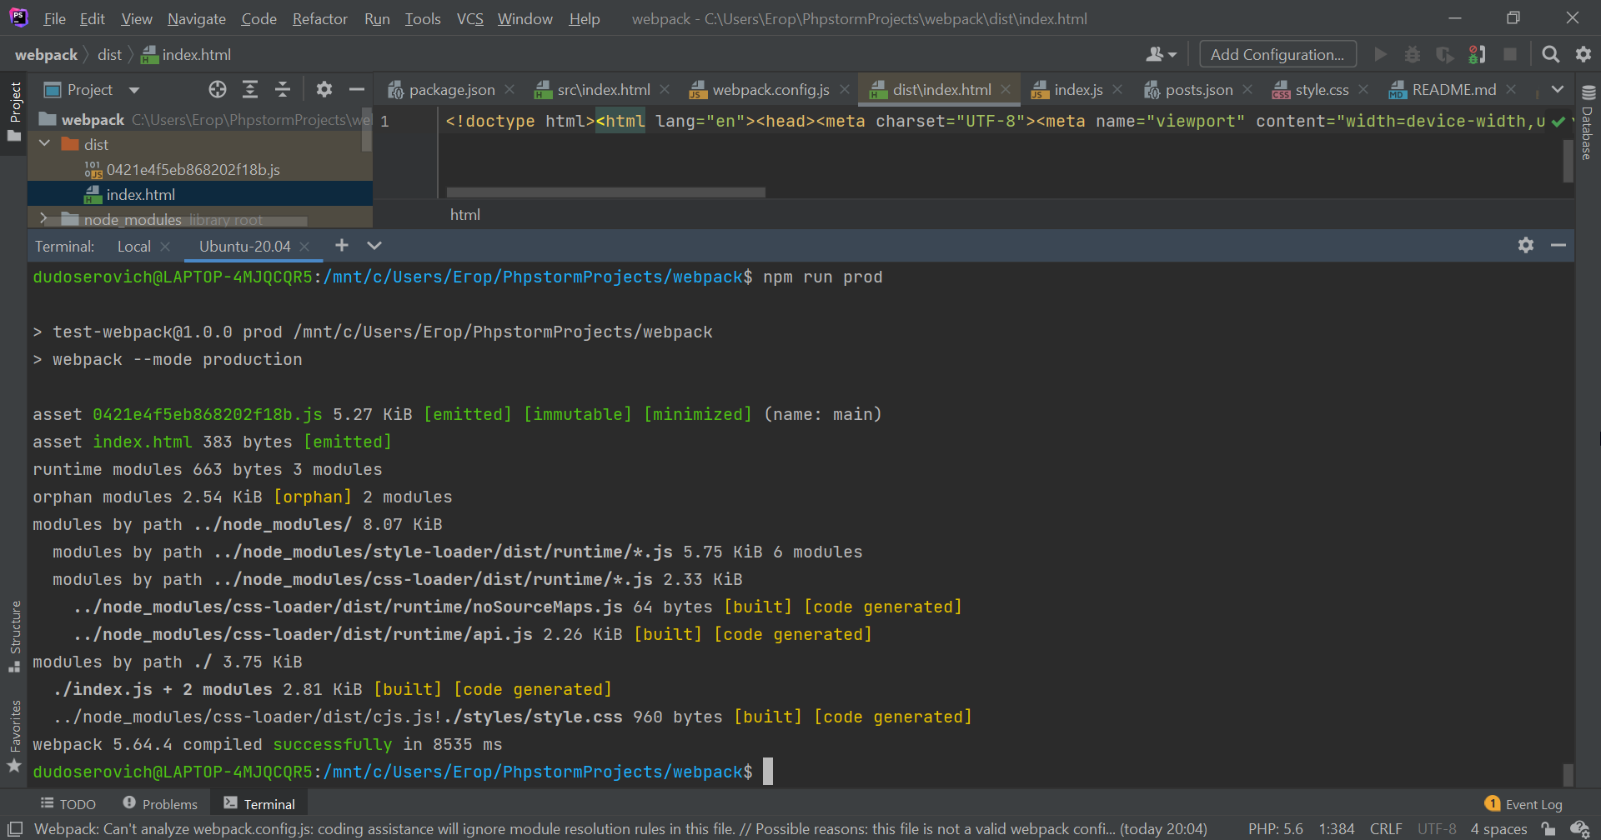Click the green inspection checkmark in editor
The width and height of the screenshot is (1601, 840).
coord(1558,122)
